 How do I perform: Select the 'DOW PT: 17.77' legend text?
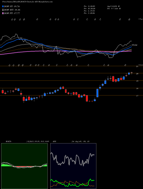pos(12,13)
